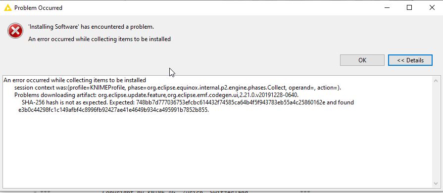The height and width of the screenshot is (193, 443).
Task: Maximize the Problem Occurred dialog
Action: tap(409, 8)
